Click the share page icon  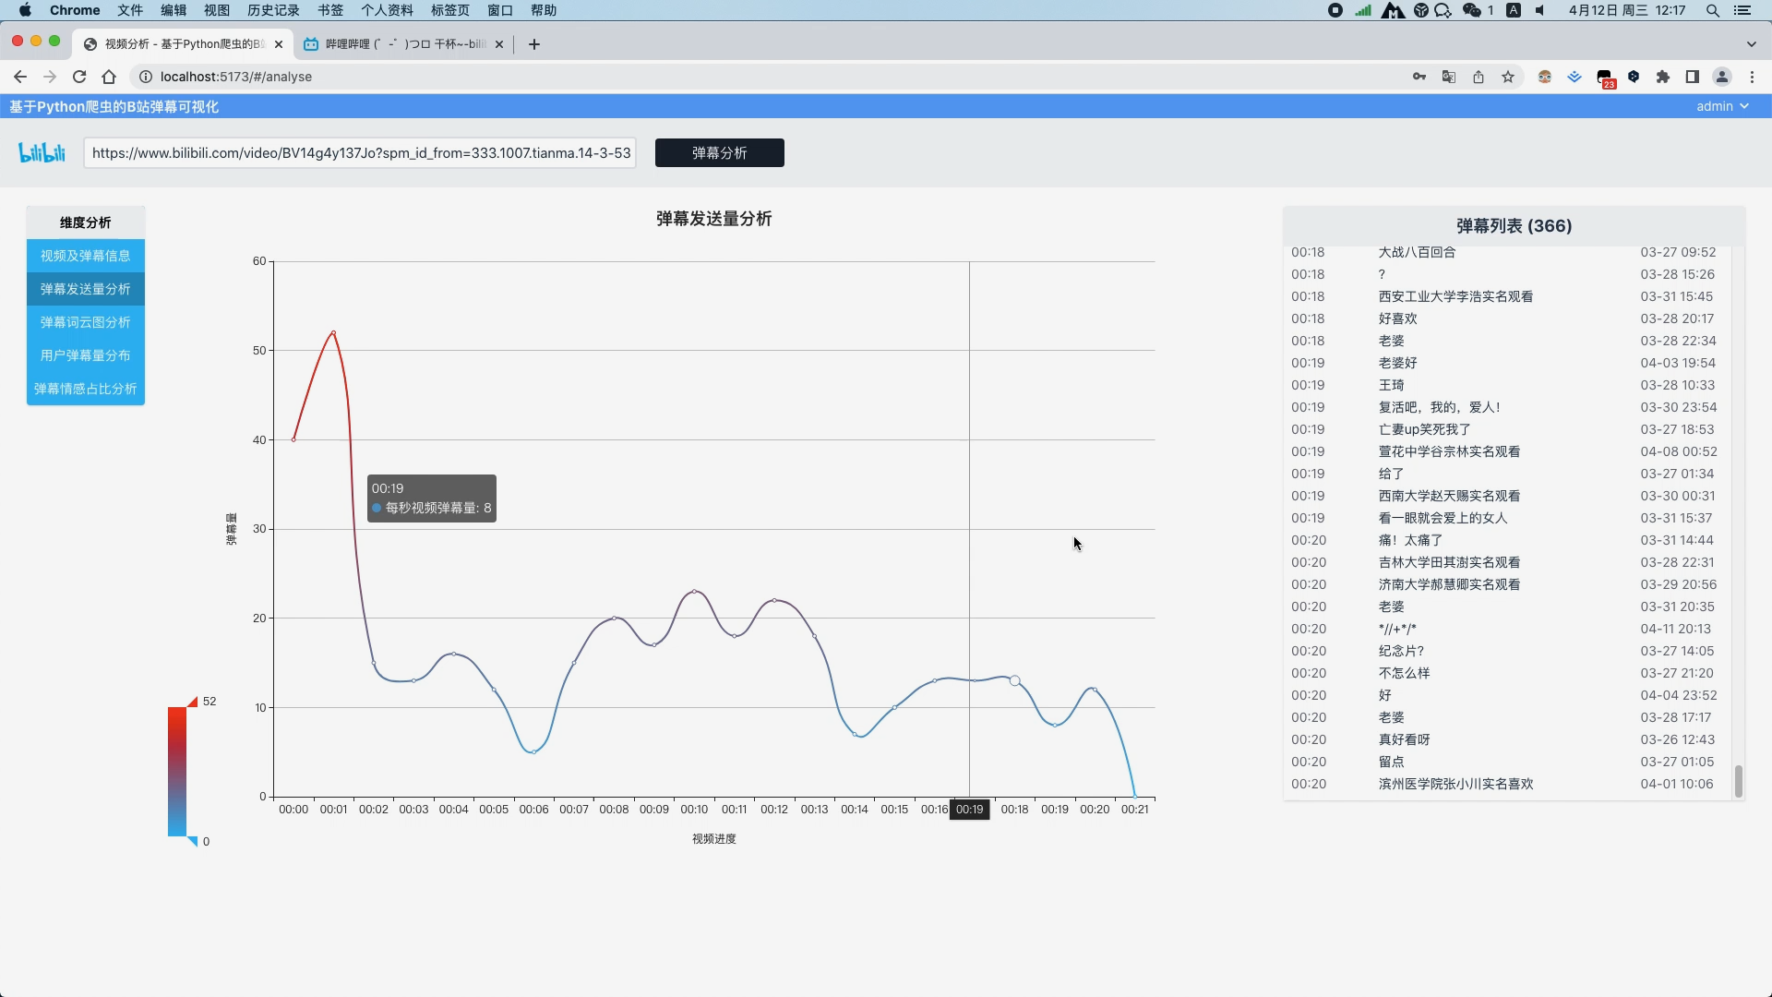1479,77
